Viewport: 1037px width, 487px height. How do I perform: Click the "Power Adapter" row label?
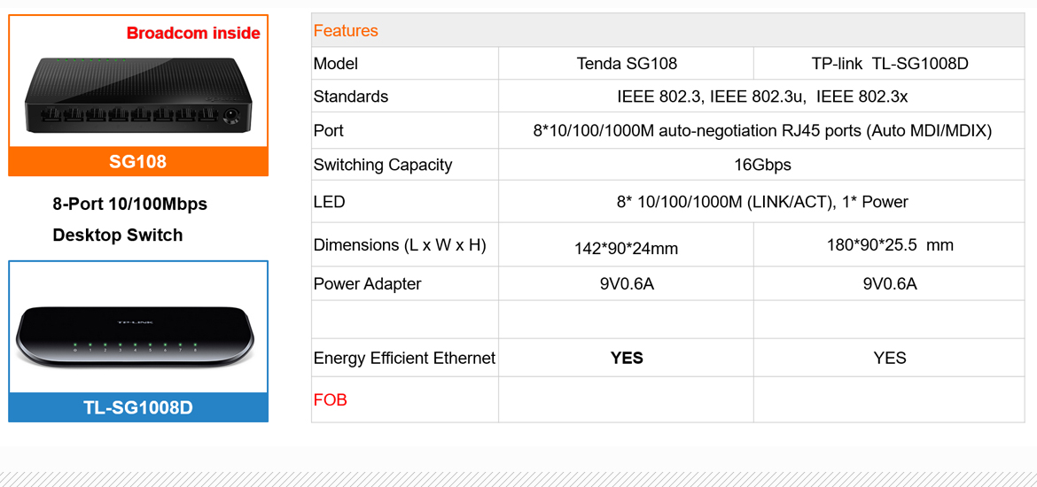(x=367, y=283)
